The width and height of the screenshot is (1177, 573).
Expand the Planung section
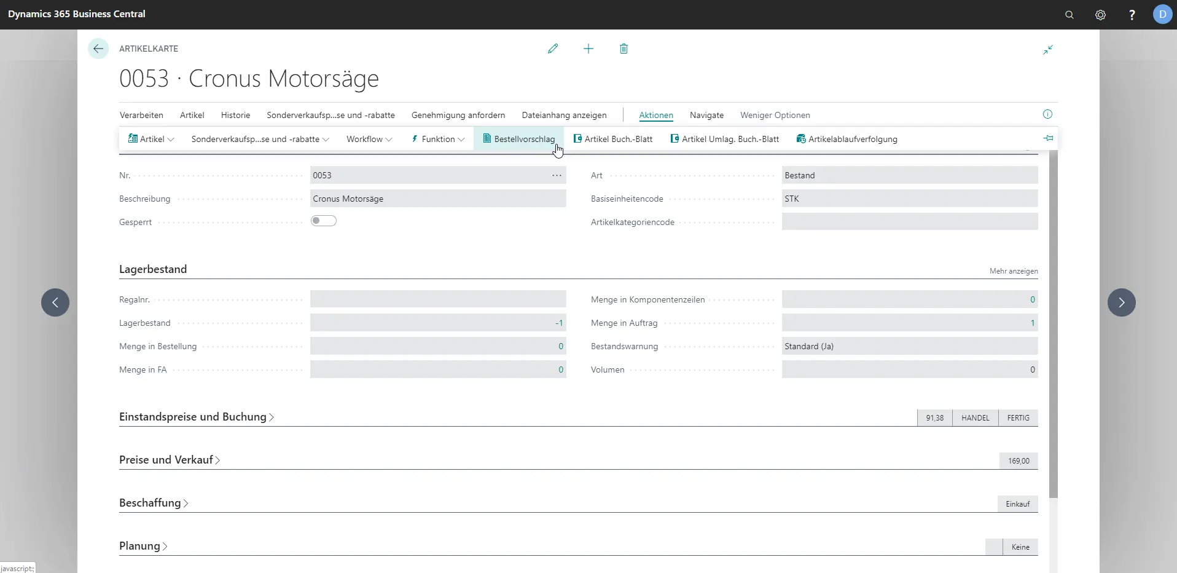(x=143, y=546)
